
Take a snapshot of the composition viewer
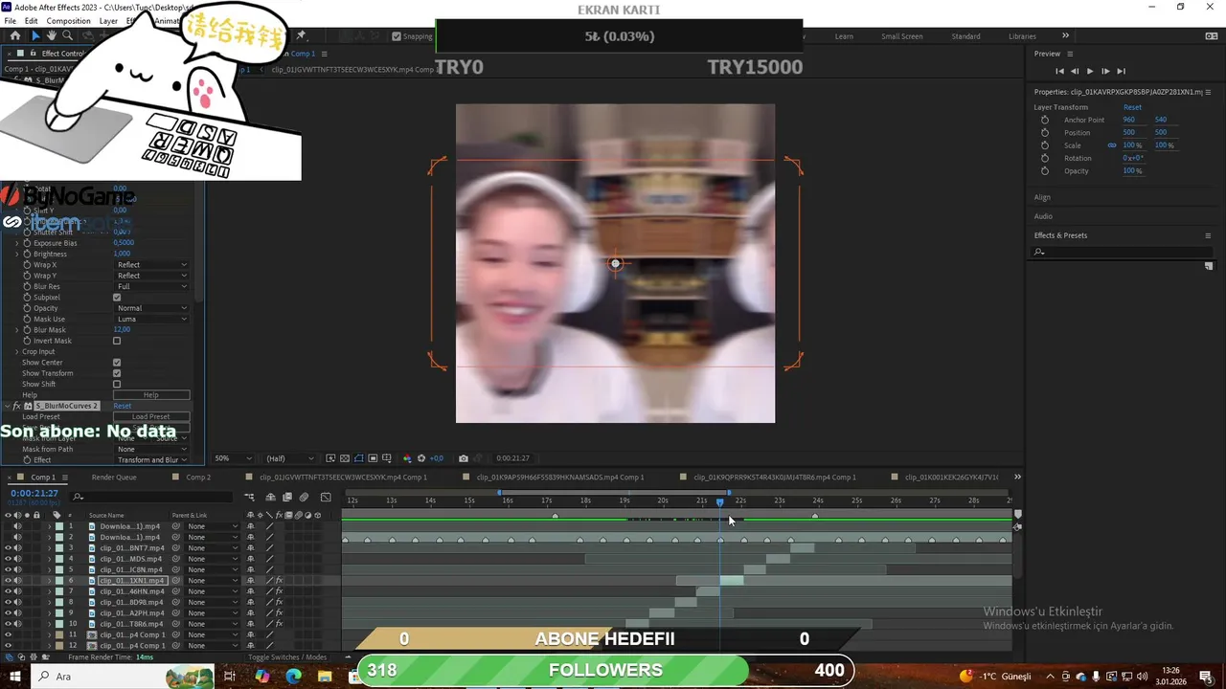[x=464, y=458]
